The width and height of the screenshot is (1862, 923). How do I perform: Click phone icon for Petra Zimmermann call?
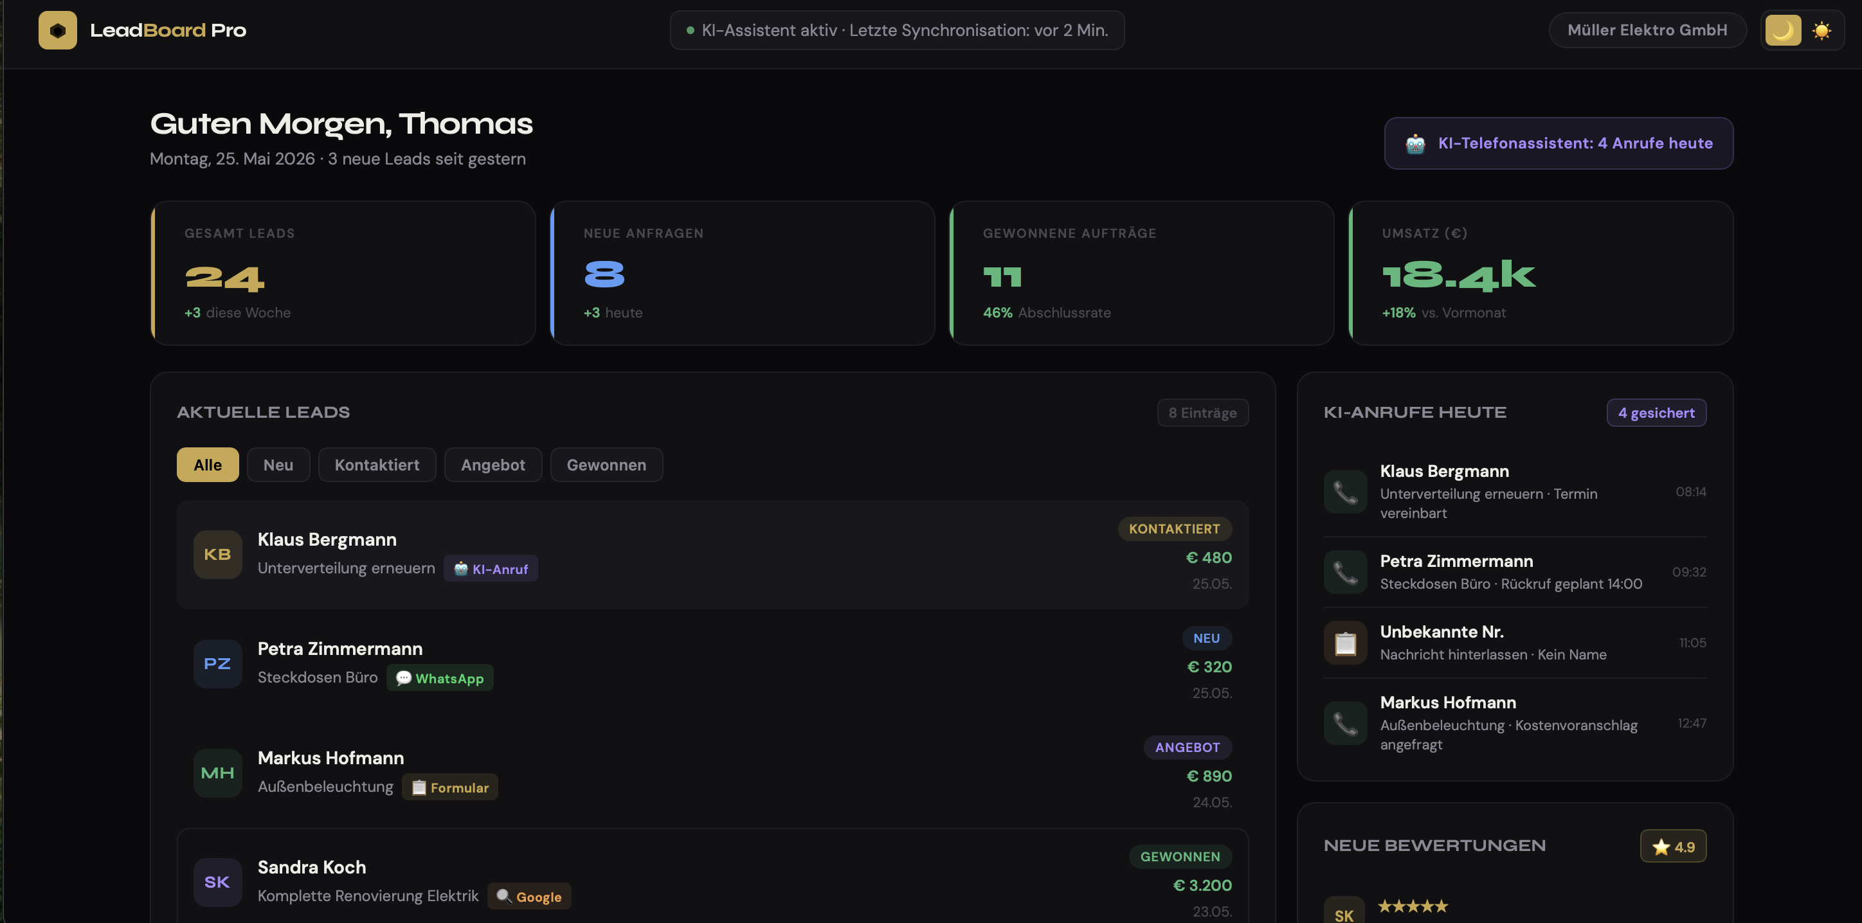[1345, 571]
